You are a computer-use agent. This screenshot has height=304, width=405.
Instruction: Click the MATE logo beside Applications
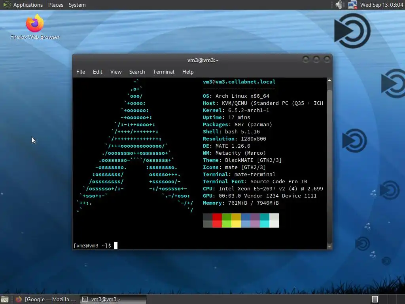tap(6, 5)
